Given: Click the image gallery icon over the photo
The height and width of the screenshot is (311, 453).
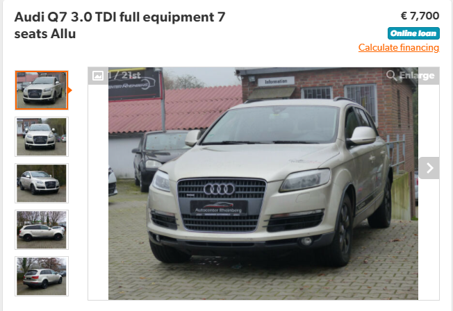Looking at the screenshot, I should (98, 76).
